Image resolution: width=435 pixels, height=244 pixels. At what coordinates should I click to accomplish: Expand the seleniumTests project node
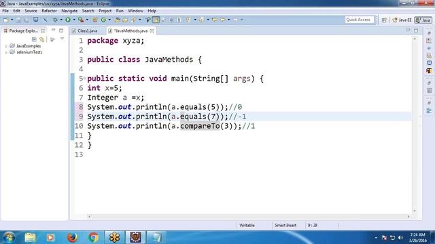tap(6, 52)
